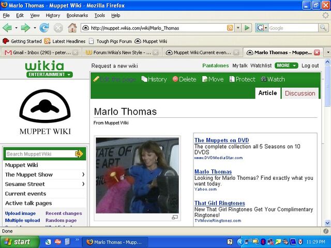Open the Tools menu
331x248 pixels.
tap(99, 16)
